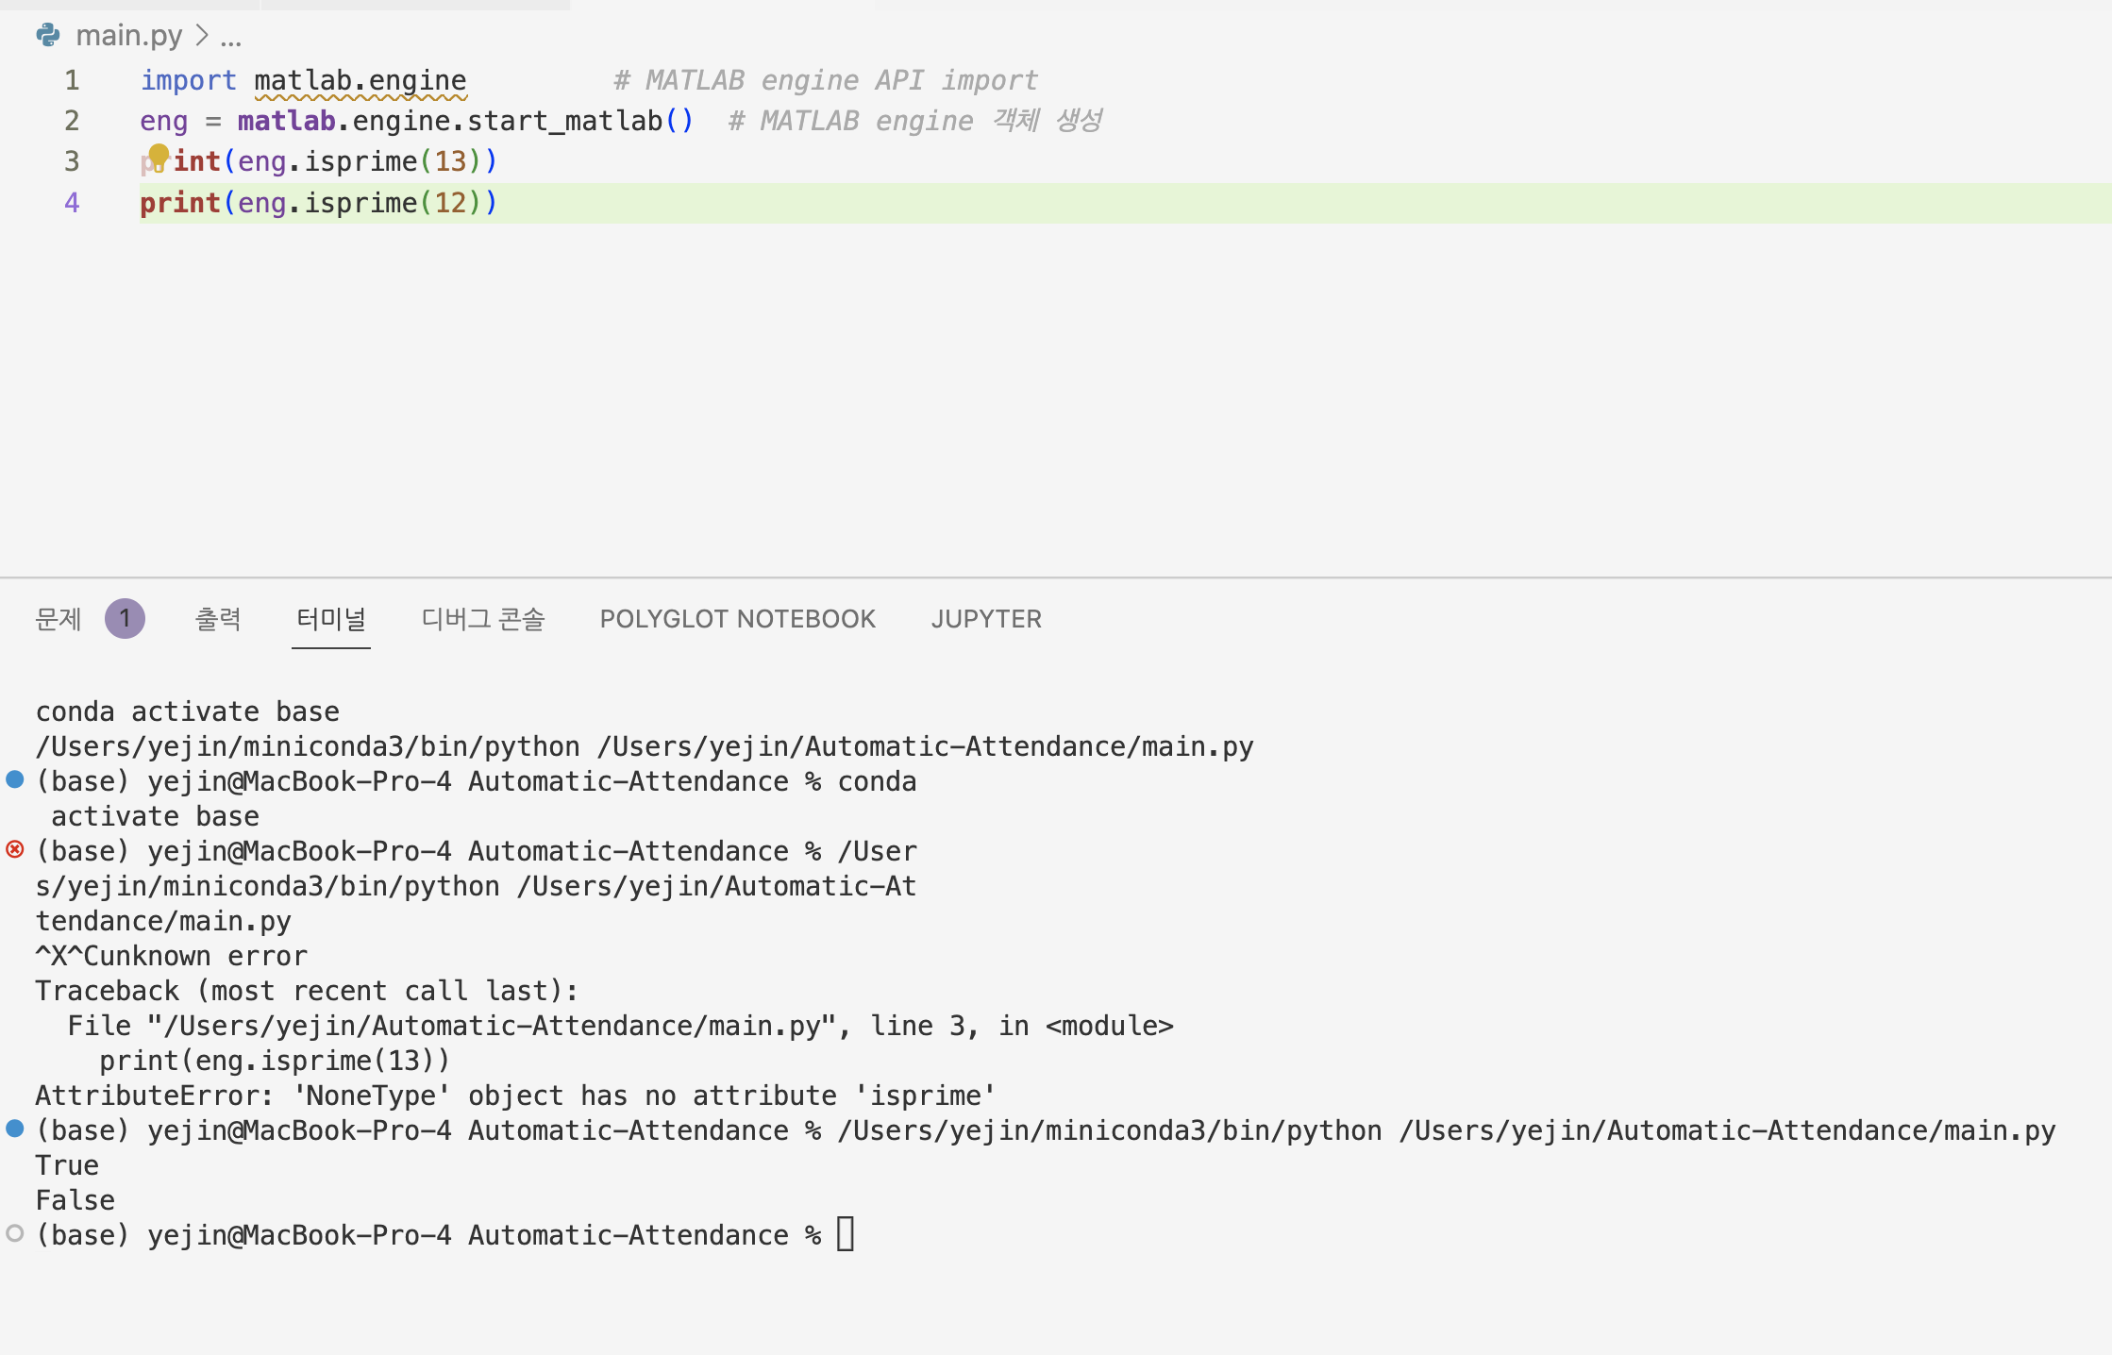Click the underlined matlab.engine import on line 1
This screenshot has width=2112, height=1355.
pyautogui.click(x=360, y=81)
